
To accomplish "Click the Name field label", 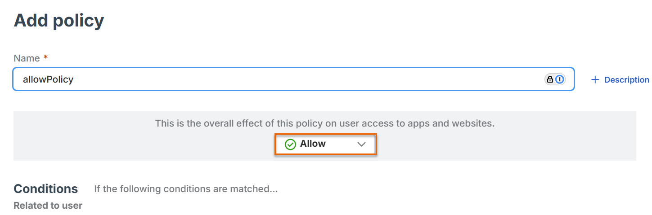I will pos(27,58).
